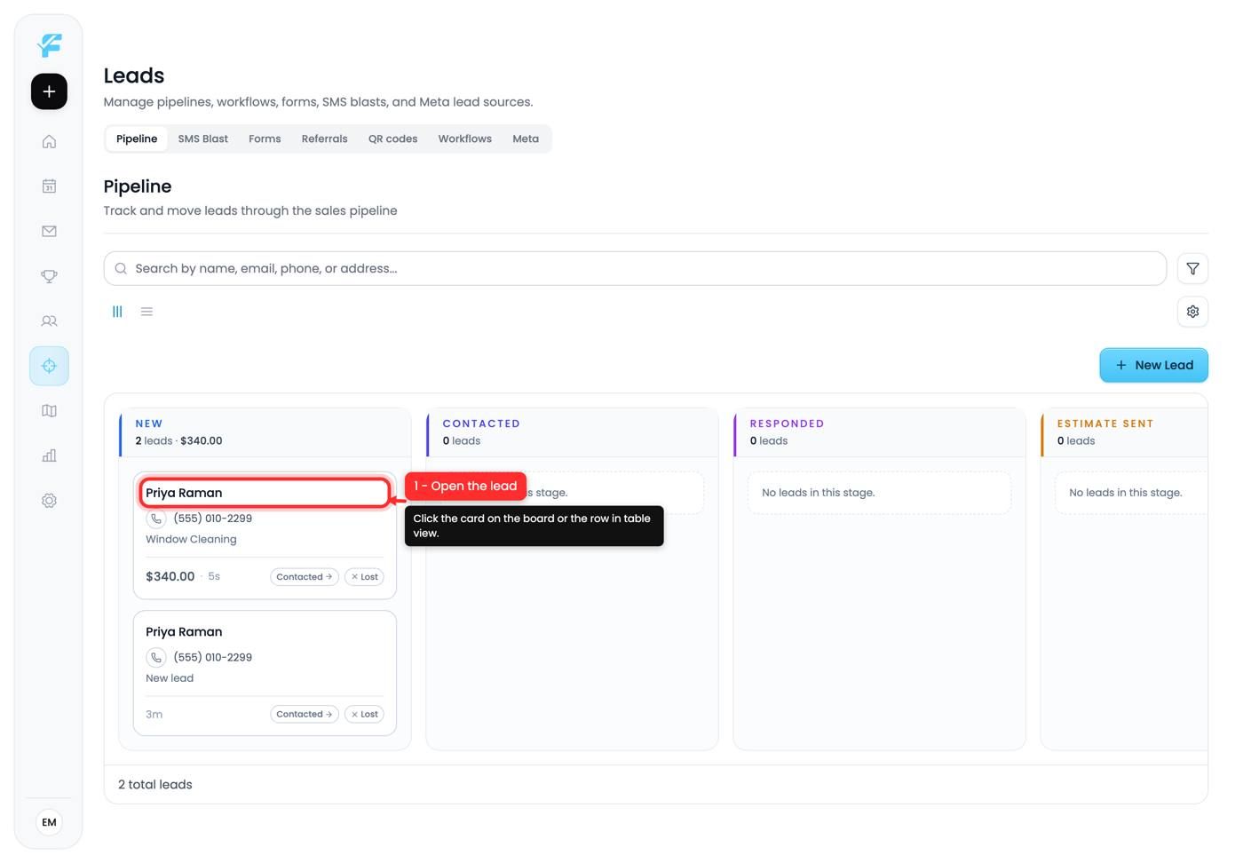Mark New lead card as Lost
Image resolution: width=1243 pixels, height=863 pixels.
364,714
